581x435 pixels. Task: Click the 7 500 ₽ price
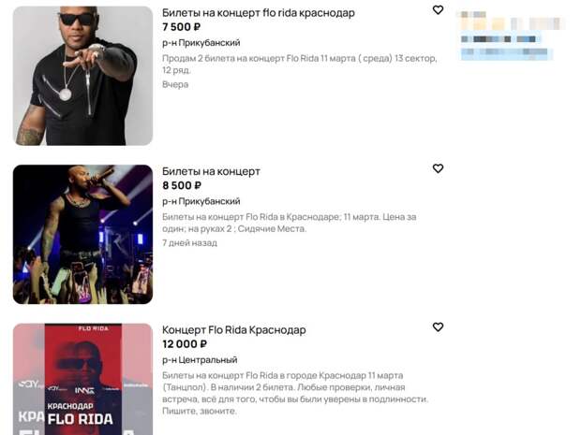(x=181, y=27)
